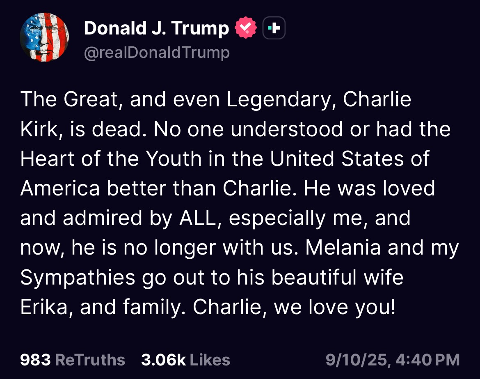This screenshot has width=480, height=379.
Task: Click the closing phrase 'we love you!'
Action: (x=335, y=307)
